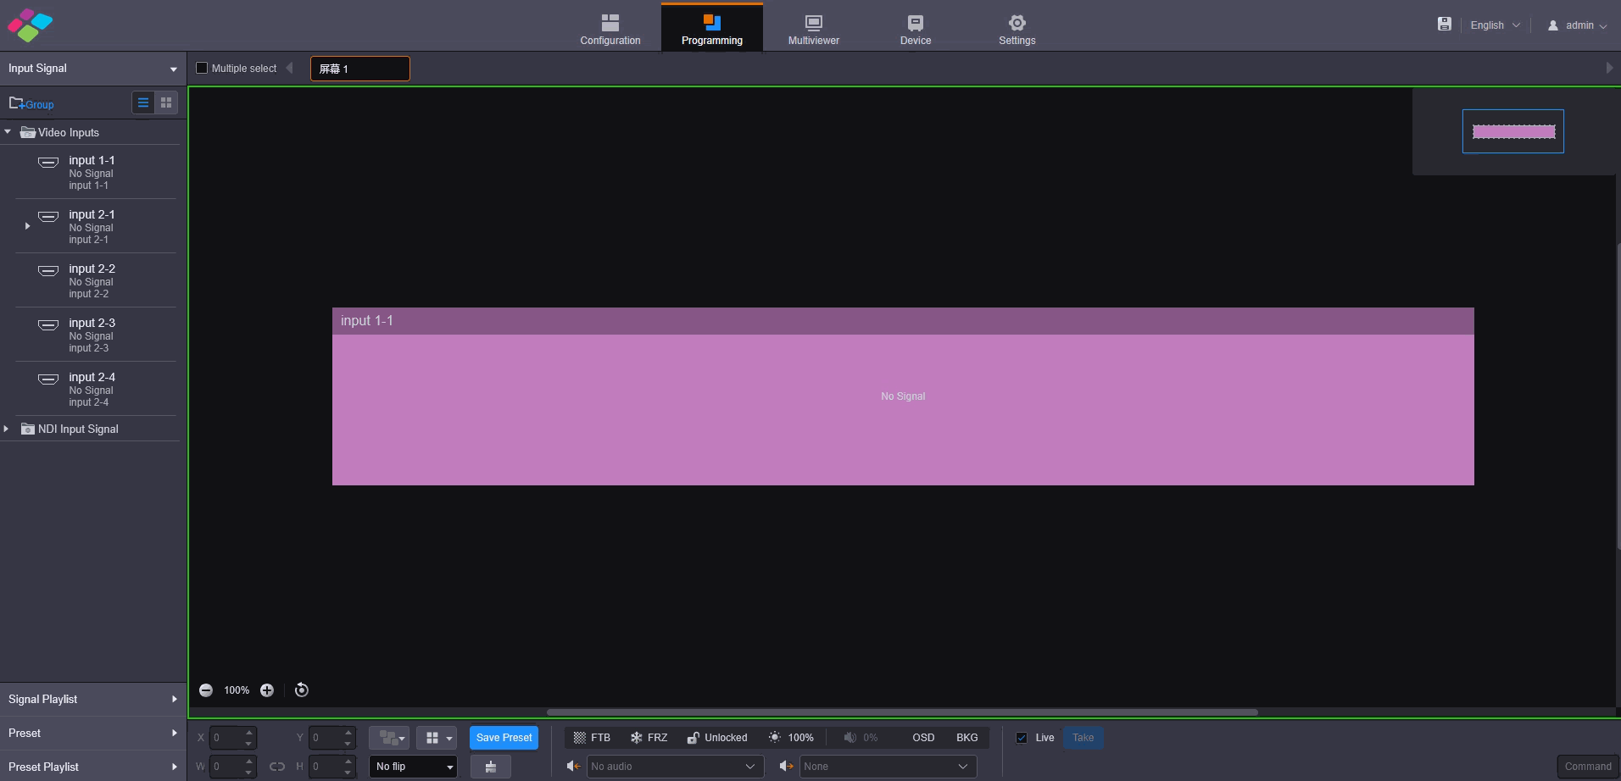Expand the Signal Playlist panel

coord(93,699)
